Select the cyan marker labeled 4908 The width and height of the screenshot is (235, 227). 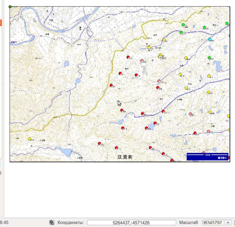209,39
